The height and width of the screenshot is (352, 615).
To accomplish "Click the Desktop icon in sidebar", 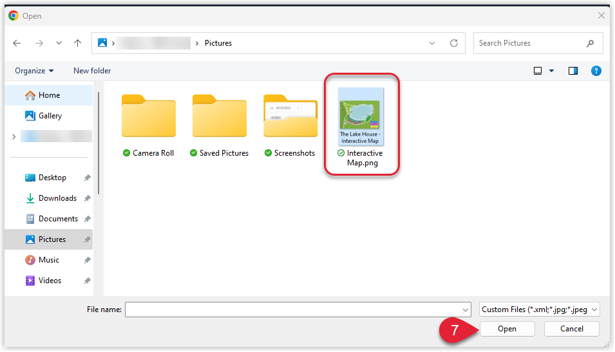I will coord(30,178).
